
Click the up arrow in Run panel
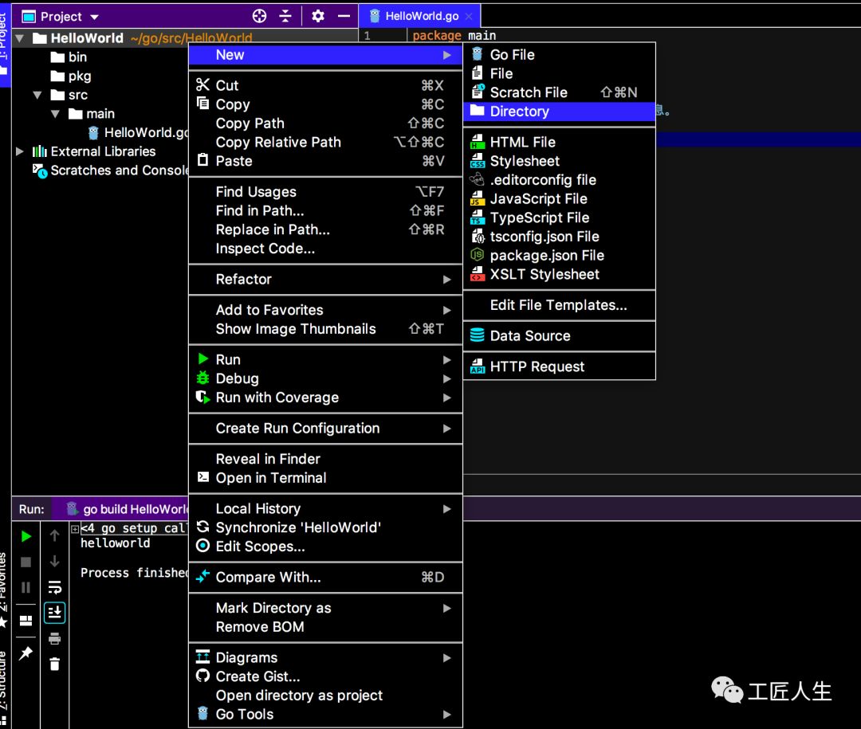coord(54,536)
